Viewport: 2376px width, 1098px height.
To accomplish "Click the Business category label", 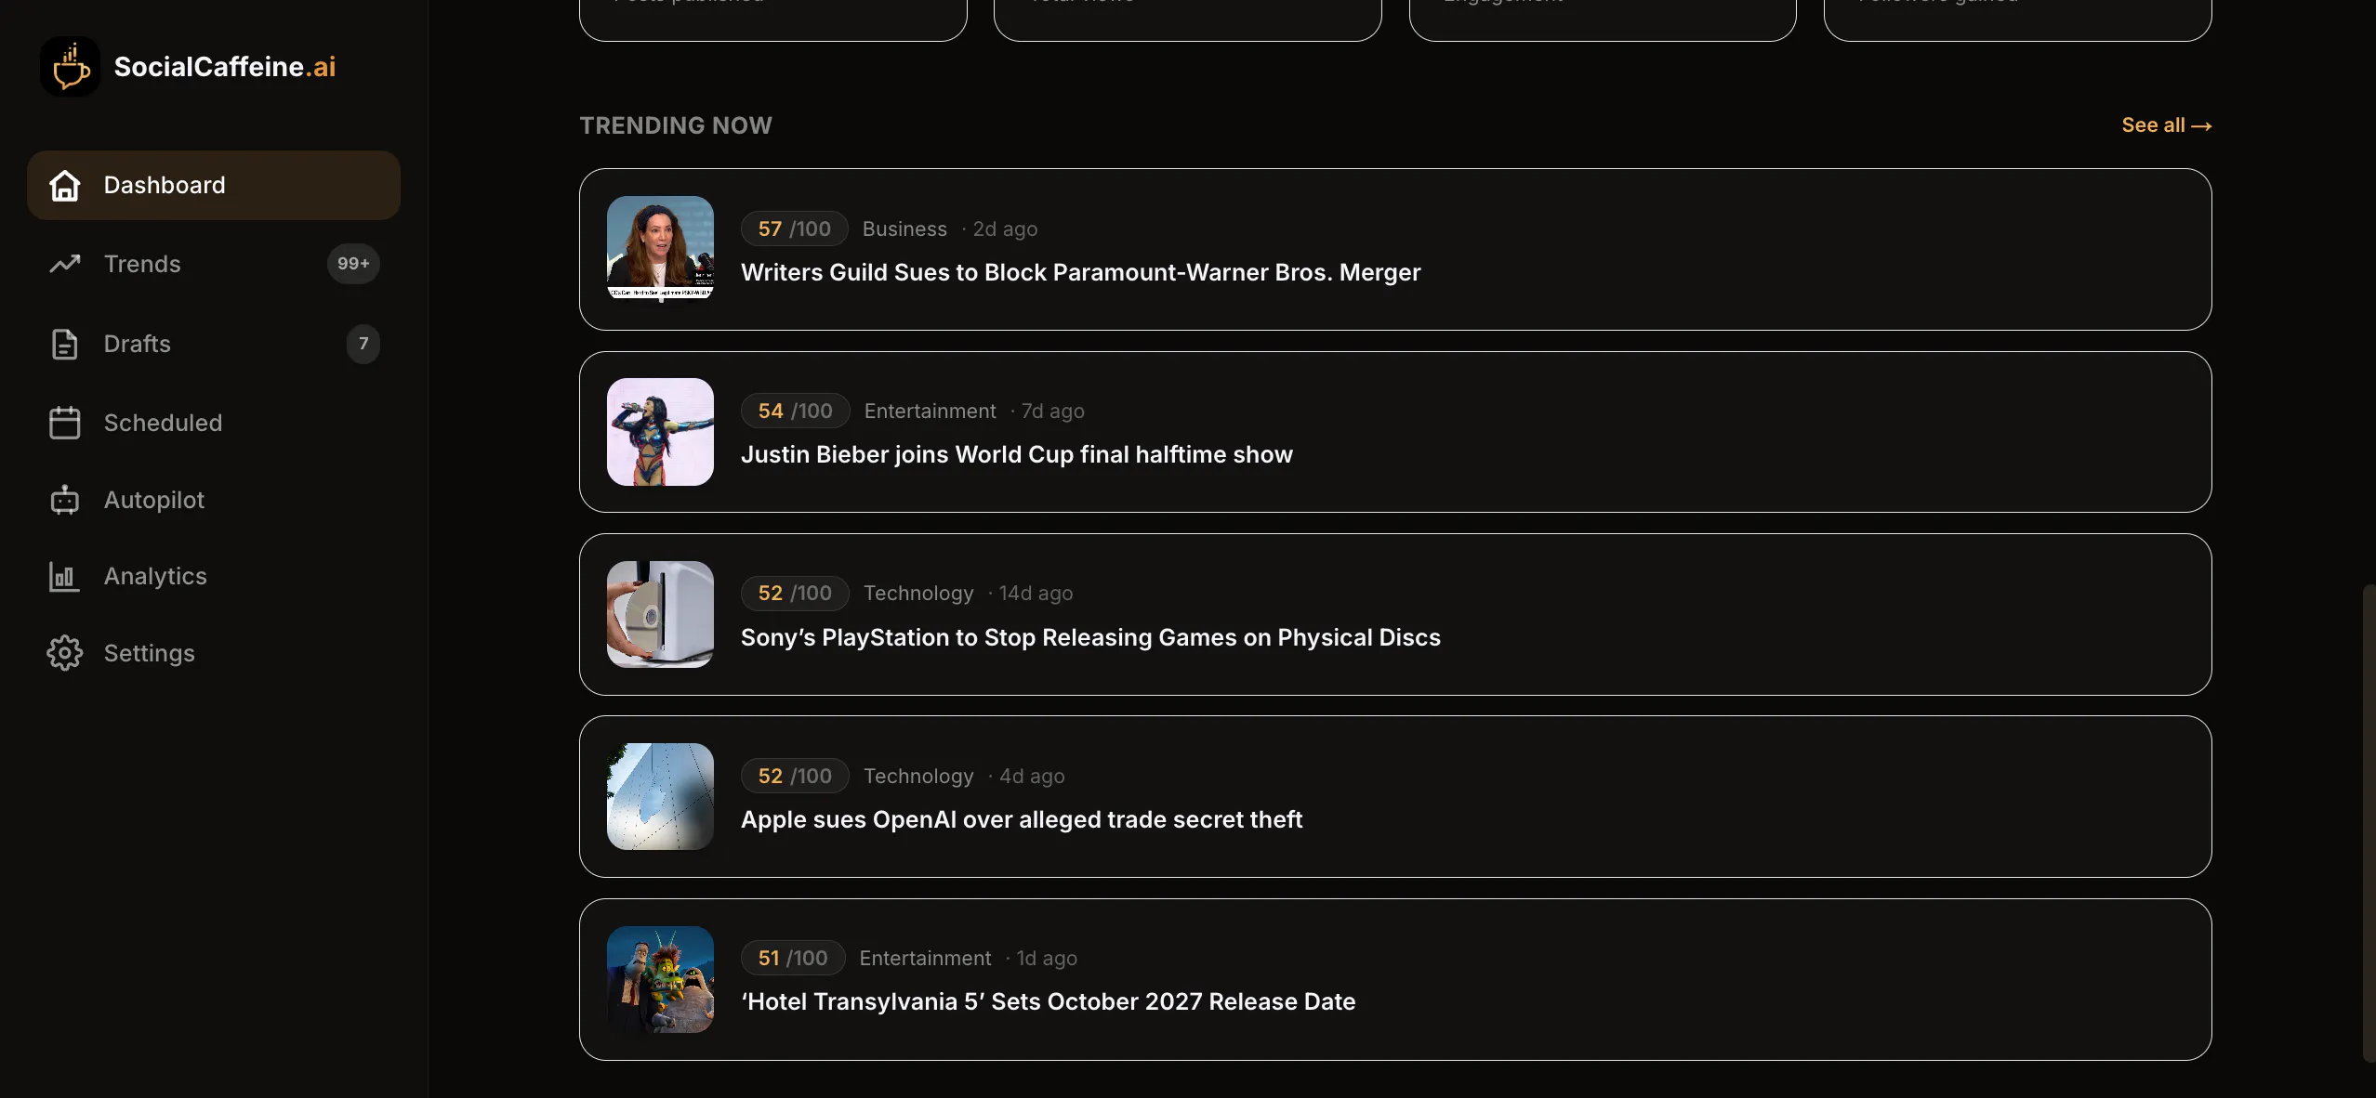I will [x=904, y=229].
